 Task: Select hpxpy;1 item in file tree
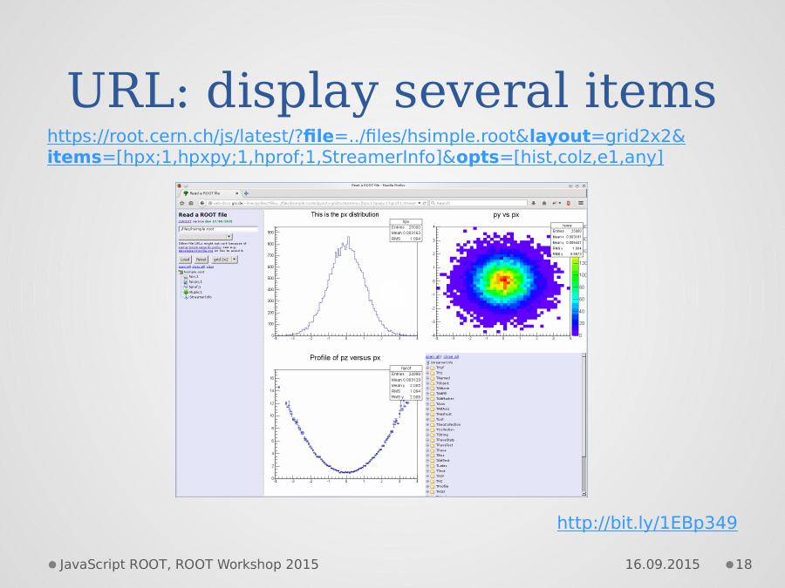[x=195, y=282]
